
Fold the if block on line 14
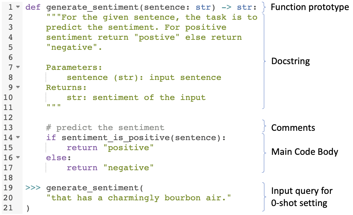pos(18,138)
